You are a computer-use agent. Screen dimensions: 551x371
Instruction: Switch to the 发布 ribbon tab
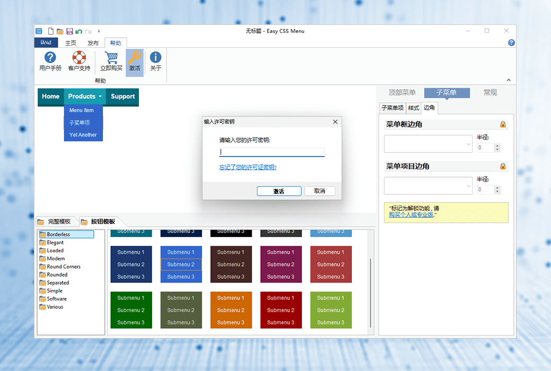click(x=93, y=43)
